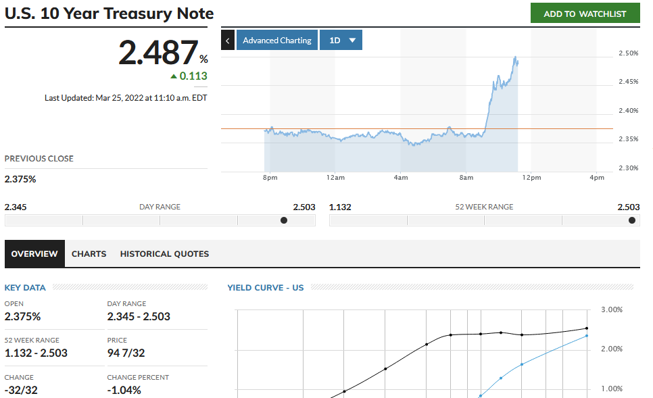The width and height of the screenshot is (653, 398).
Task: Click the Open value 2.375% in Key Data
Action: (x=22, y=317)
